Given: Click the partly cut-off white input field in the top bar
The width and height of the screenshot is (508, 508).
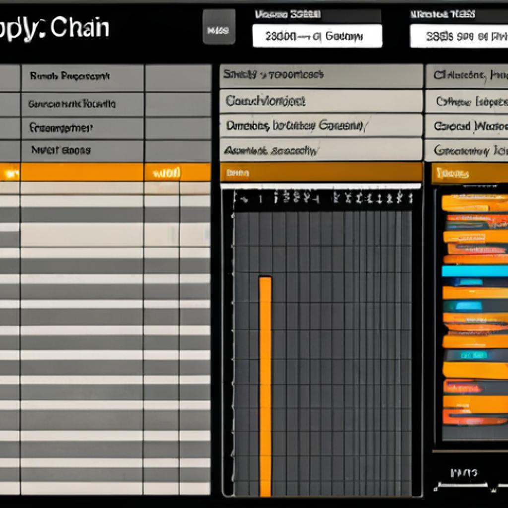Looking at the screenshot, I should point(459,36).
